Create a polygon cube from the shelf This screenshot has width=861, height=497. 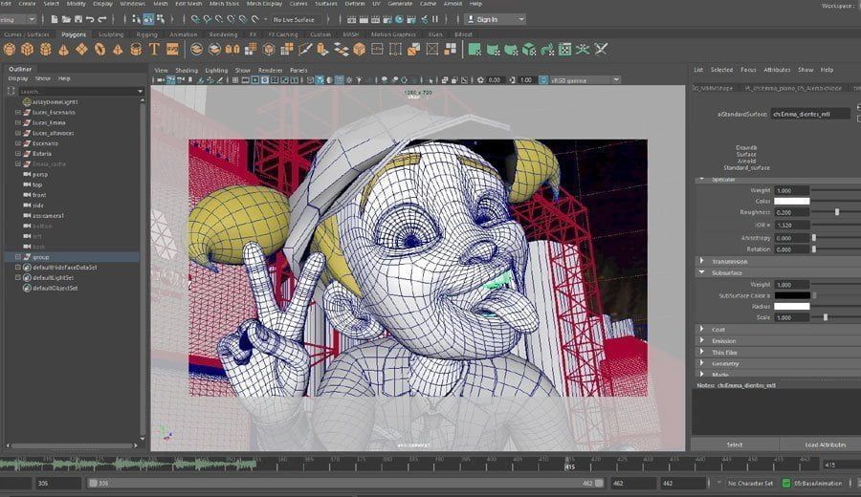28,50
